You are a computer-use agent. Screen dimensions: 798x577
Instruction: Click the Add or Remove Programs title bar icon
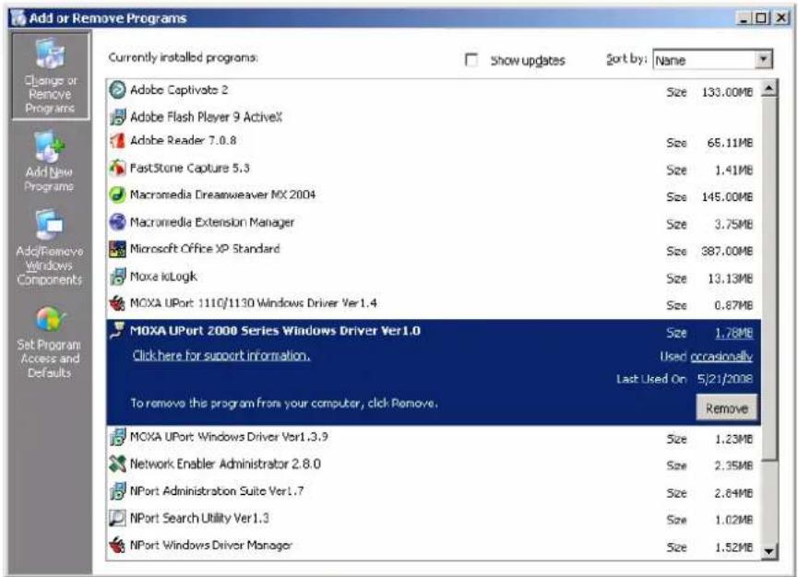tap(18, 18)
